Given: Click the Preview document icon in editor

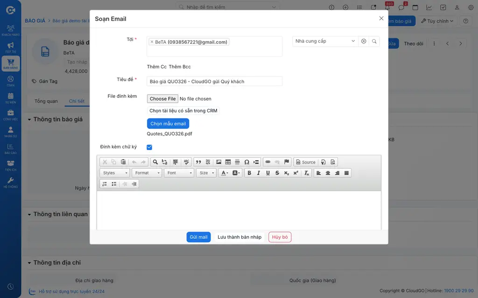Looking at the screenshot, I should click(x=333, y=162).
